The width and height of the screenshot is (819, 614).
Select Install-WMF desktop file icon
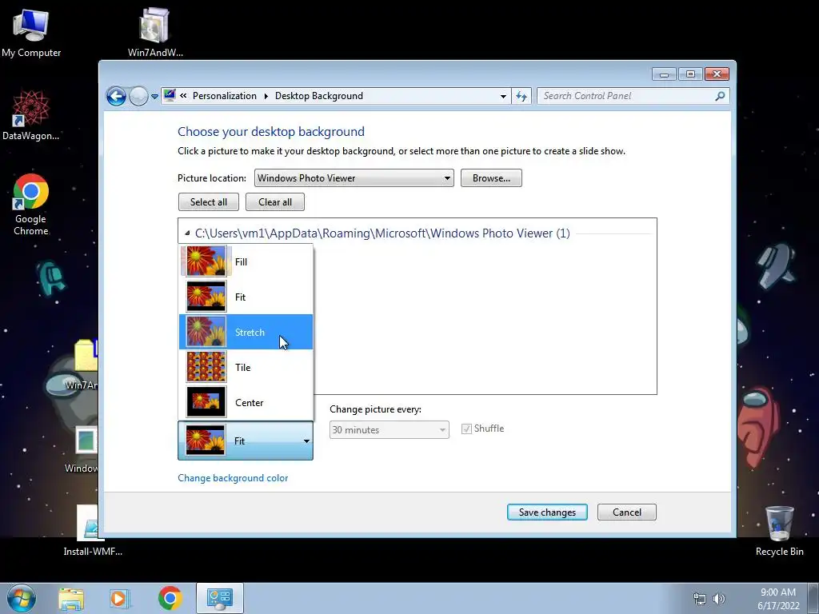coord(93,531)
